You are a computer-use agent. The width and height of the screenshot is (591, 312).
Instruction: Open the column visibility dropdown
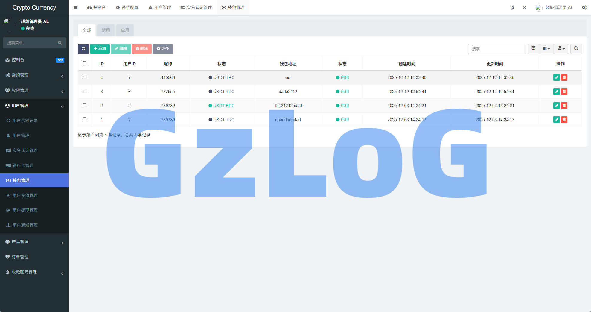pyautogui.click(x=546, y=49)
